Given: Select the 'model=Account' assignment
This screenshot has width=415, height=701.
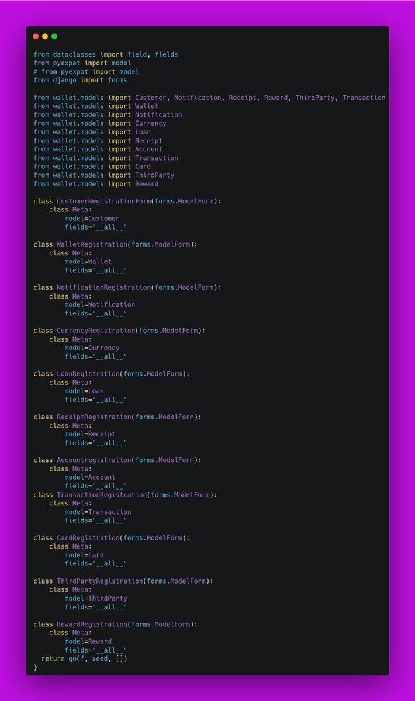Looking at the screenshot, I should point(90,478).
